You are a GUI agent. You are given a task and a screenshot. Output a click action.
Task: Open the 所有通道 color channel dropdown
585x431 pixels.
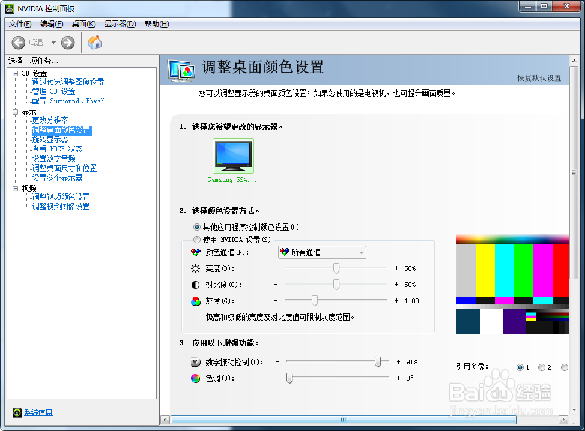pyautogui.click(x=323, y=252)
